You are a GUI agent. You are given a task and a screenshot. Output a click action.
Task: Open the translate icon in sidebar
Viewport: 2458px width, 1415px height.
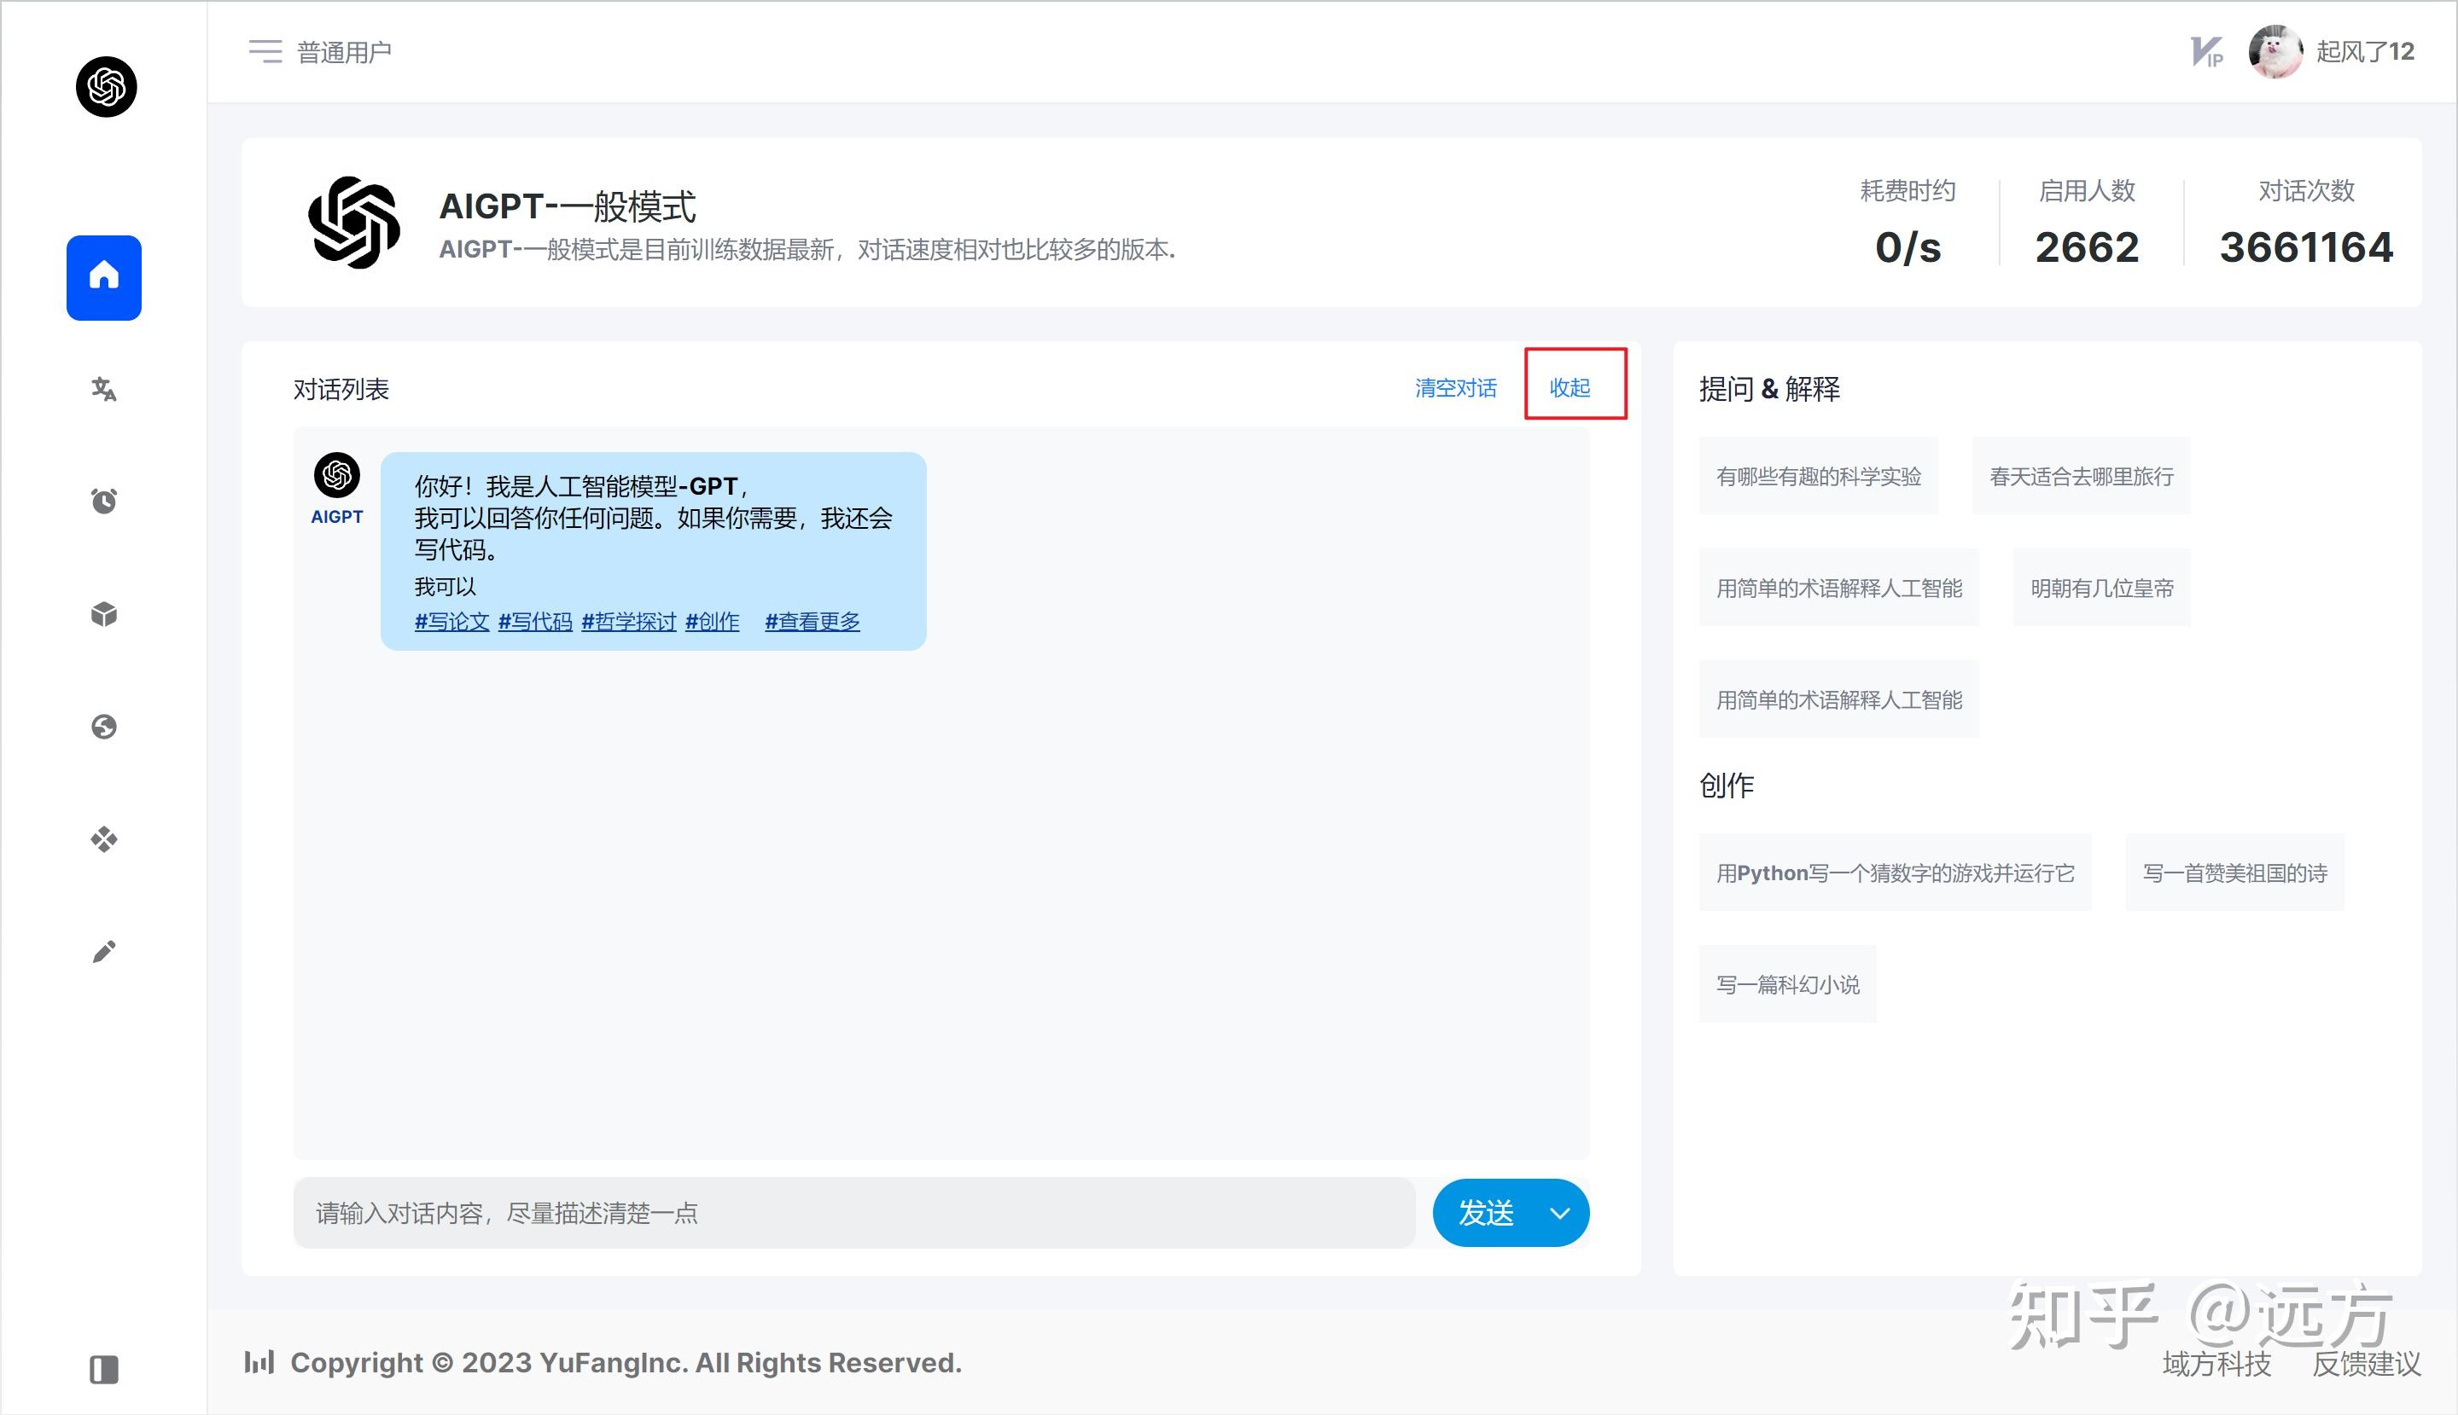pyautogui.click(x=104, y=390)
